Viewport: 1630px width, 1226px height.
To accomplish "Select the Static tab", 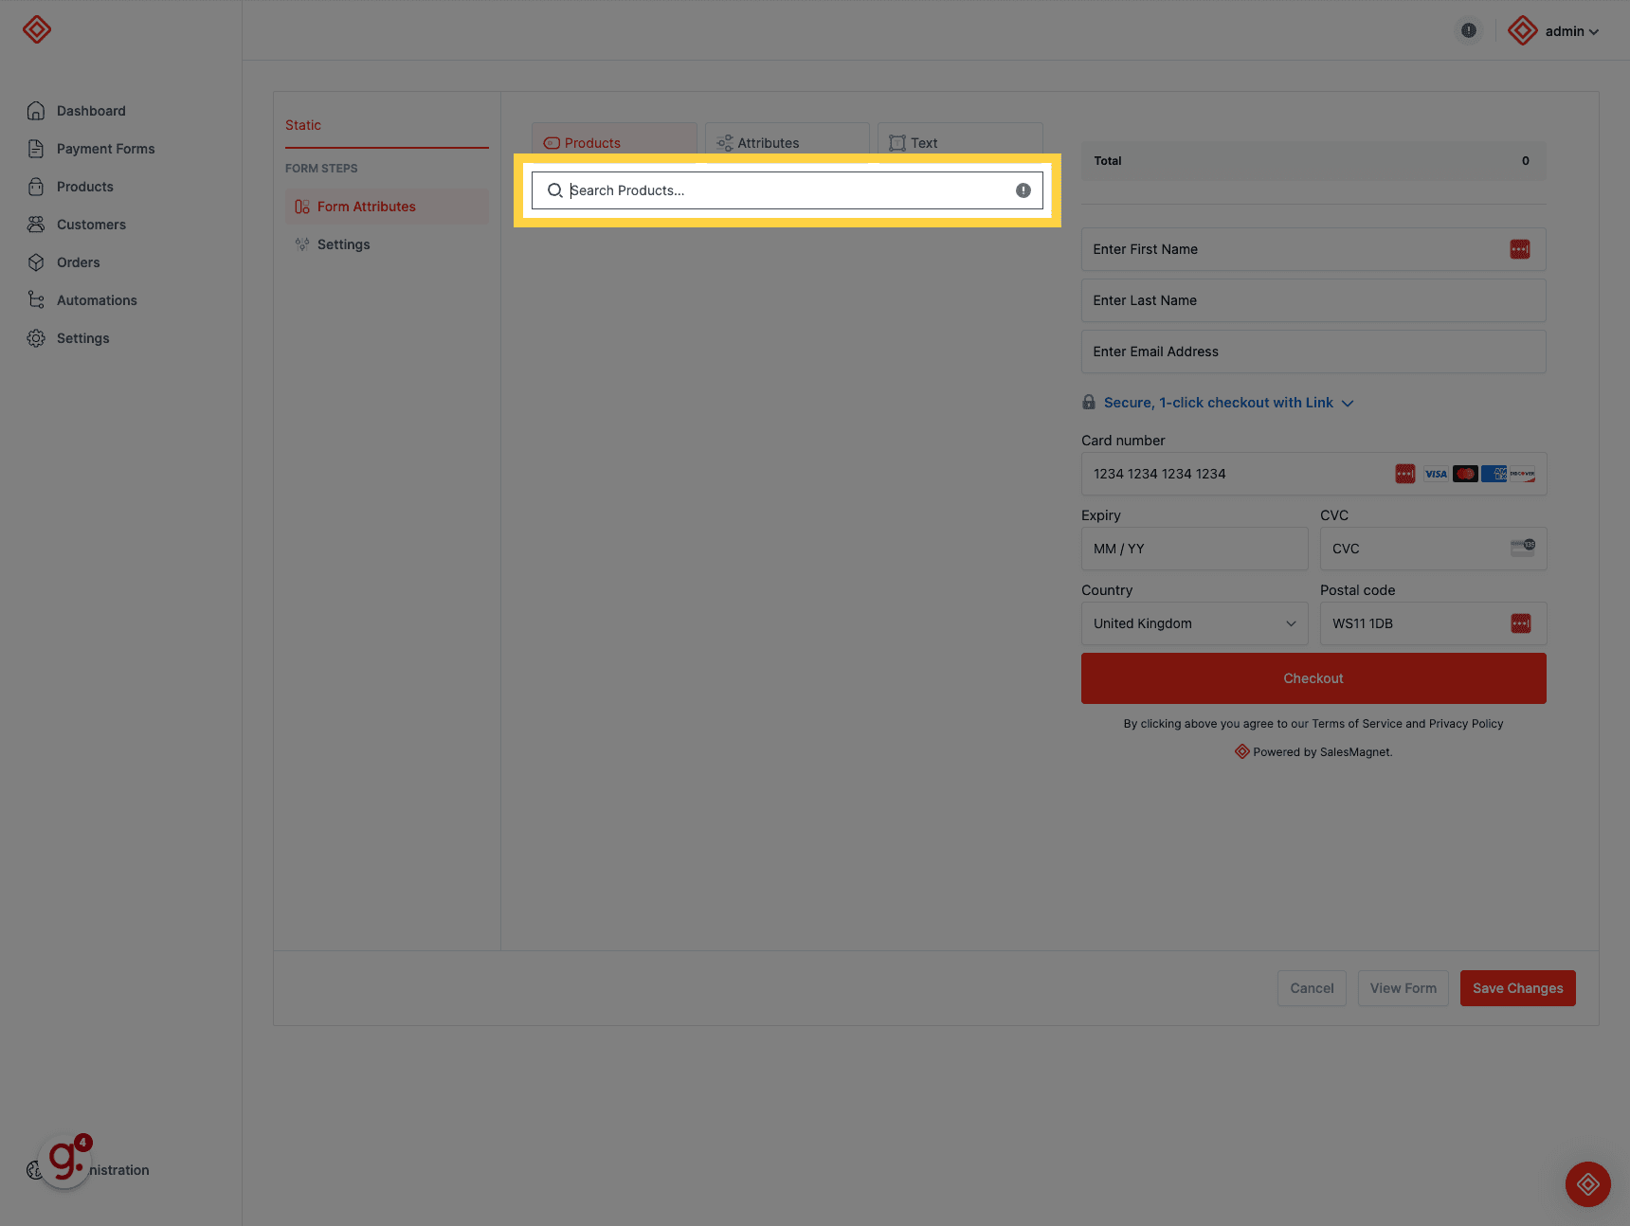I will point(303,125).
